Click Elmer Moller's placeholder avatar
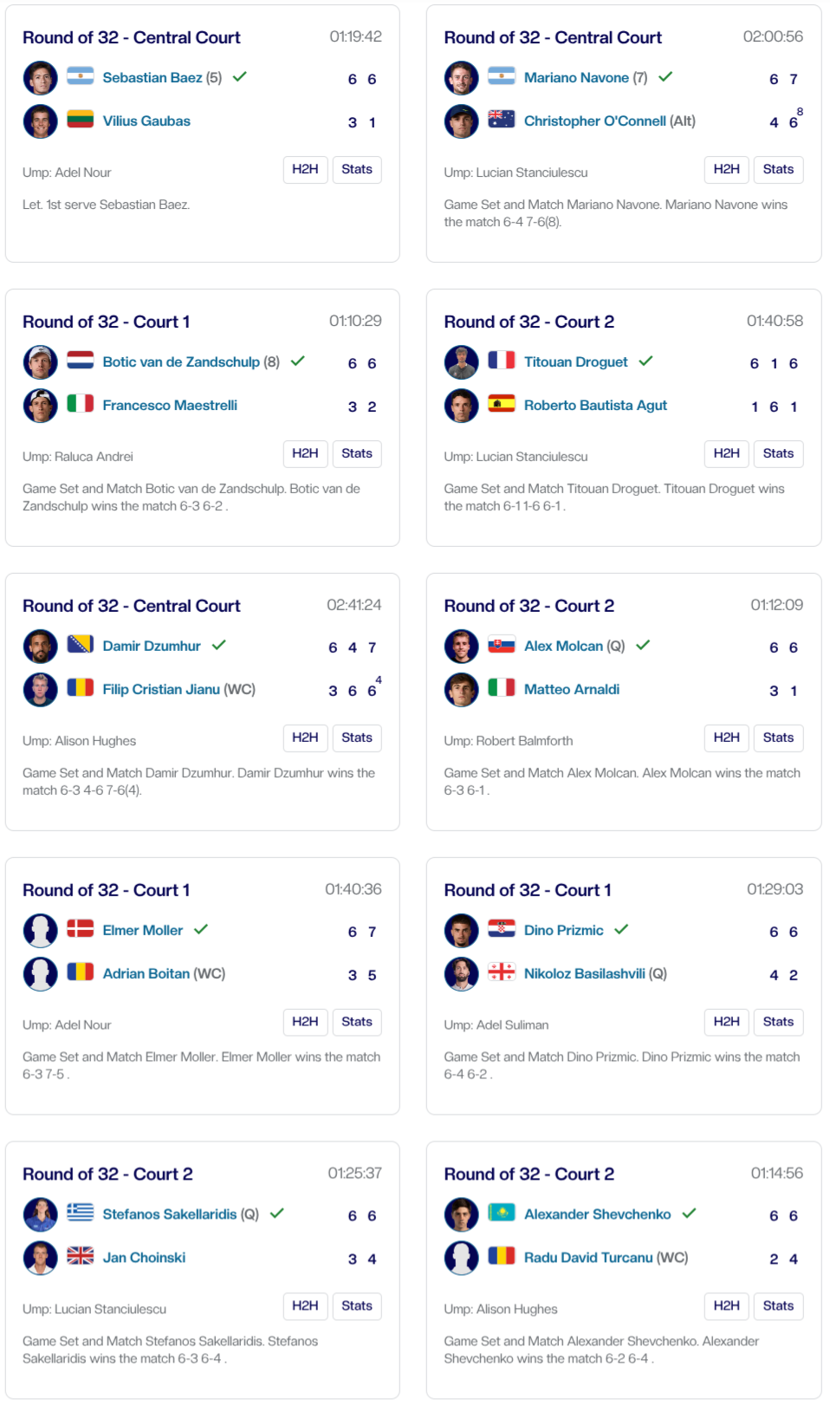Viewport: 830px width, 1418px height. (x=40, y=931)
